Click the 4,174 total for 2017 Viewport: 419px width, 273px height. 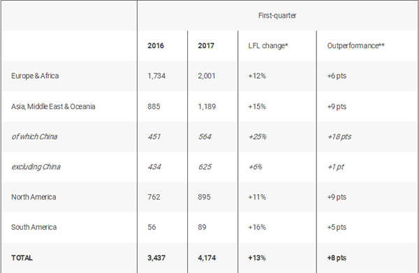207,258
